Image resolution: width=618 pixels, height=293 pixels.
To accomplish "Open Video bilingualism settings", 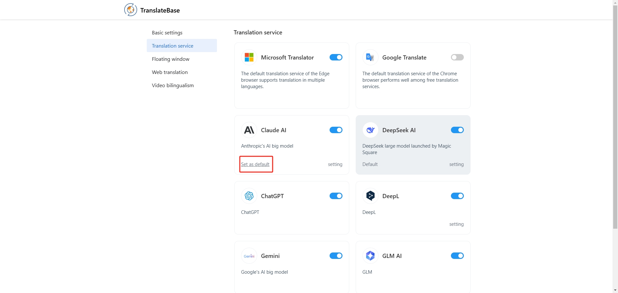I will pos(182,85).
